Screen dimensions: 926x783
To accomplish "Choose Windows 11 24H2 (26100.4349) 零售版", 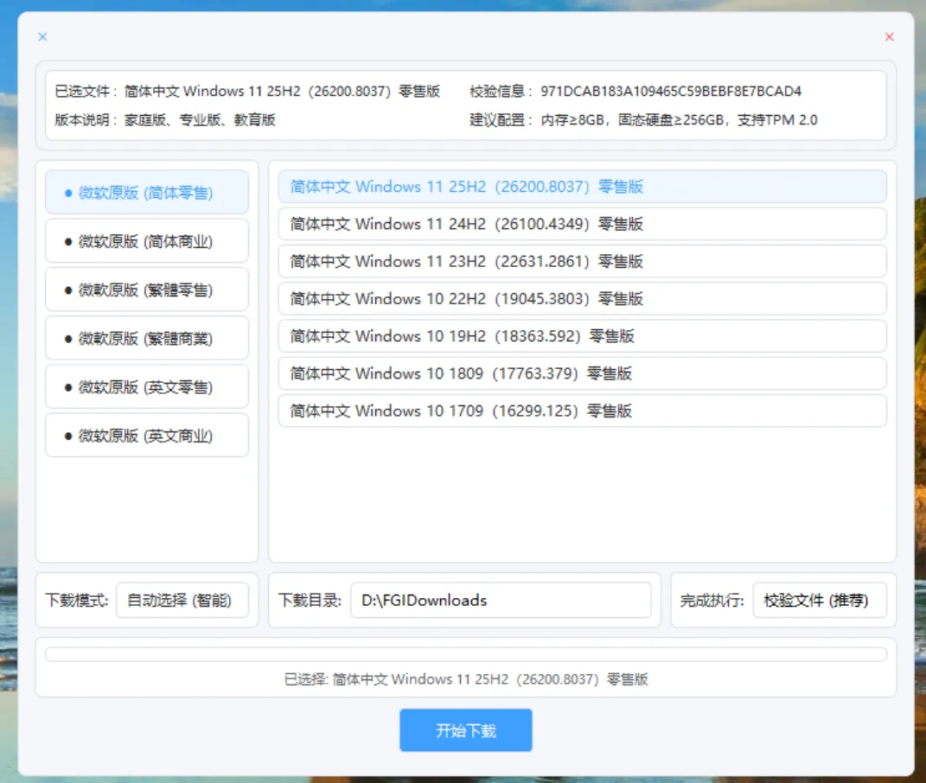I will click(582, 224).
